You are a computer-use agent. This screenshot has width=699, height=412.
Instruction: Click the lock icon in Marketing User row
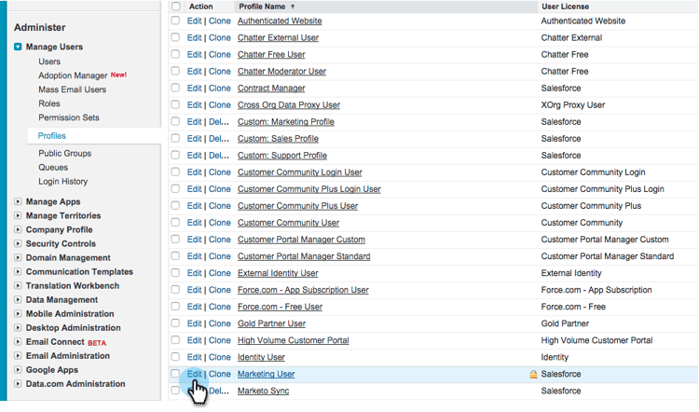(x=533, y=375)
